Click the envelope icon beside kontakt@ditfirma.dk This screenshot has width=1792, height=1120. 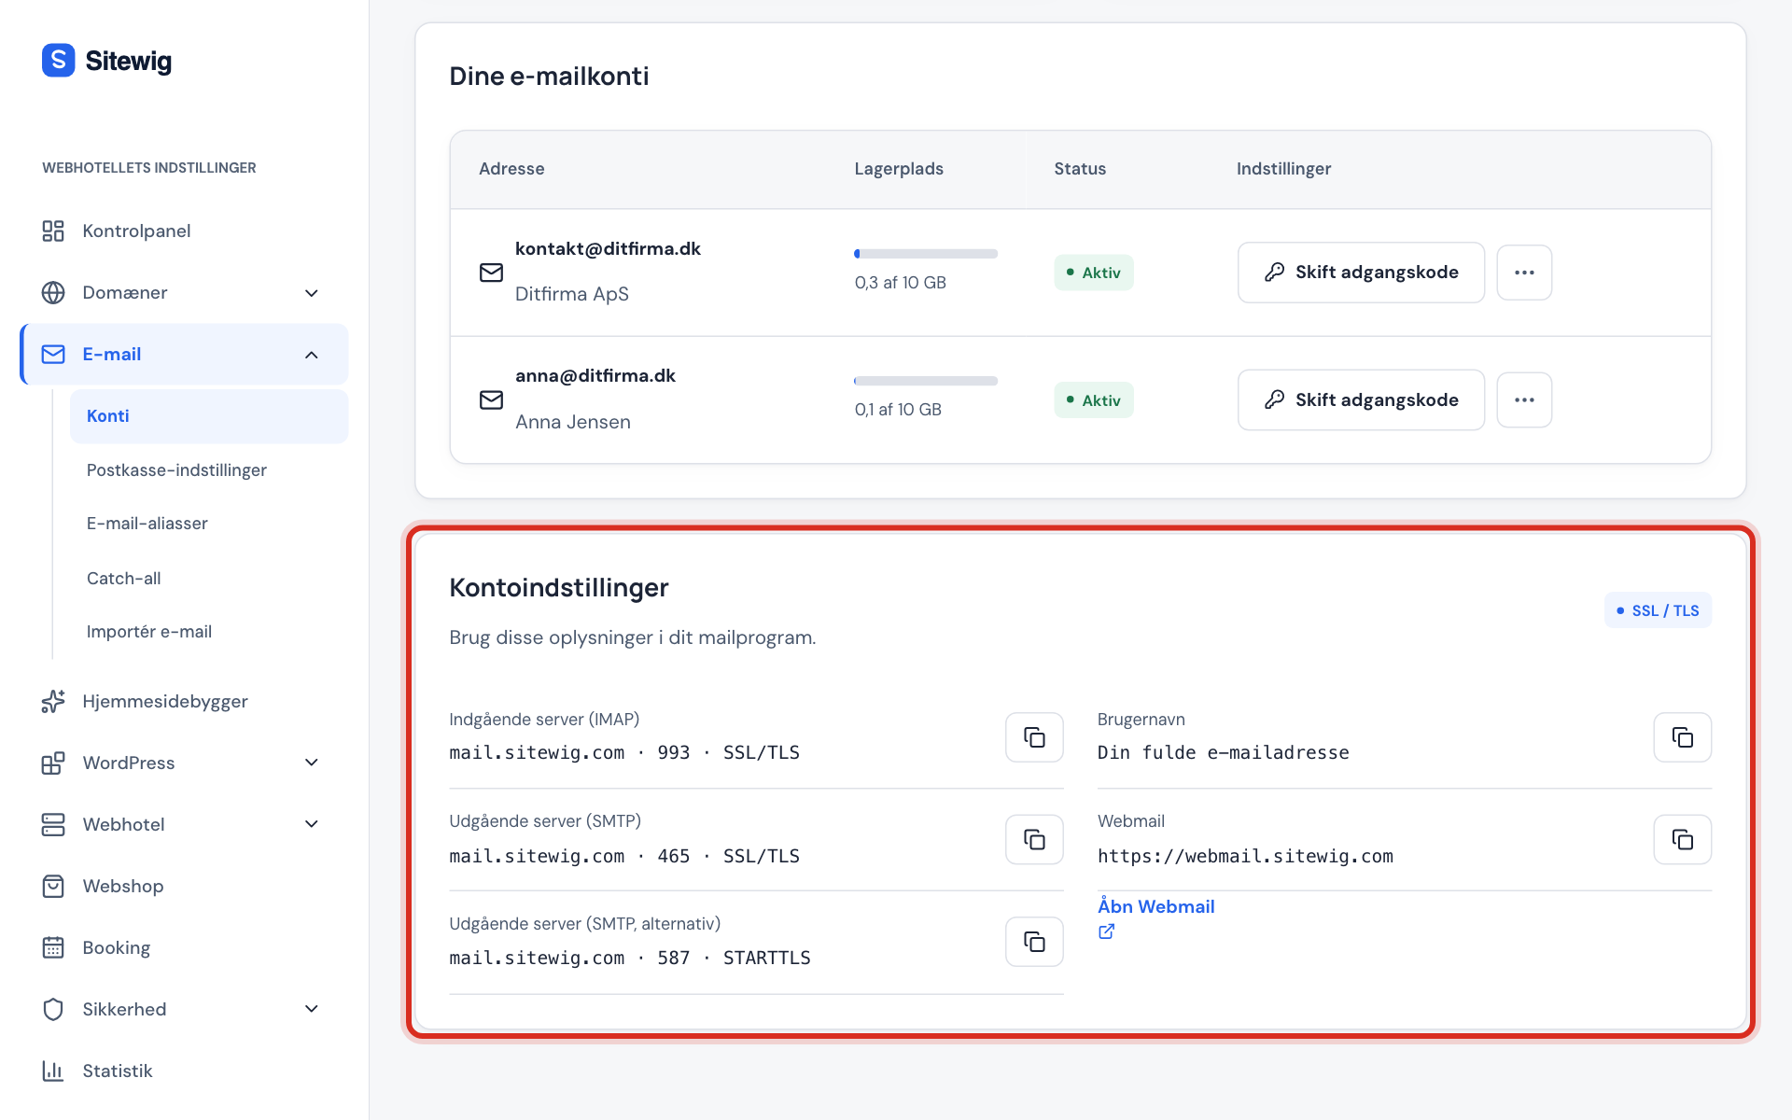tap(491, 273)
